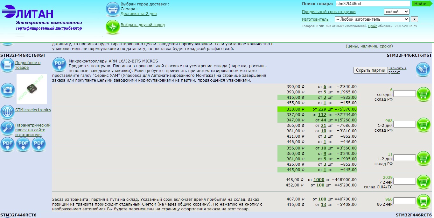Add the 2039 pcs USA/EU batch to cart

point(423,182)
